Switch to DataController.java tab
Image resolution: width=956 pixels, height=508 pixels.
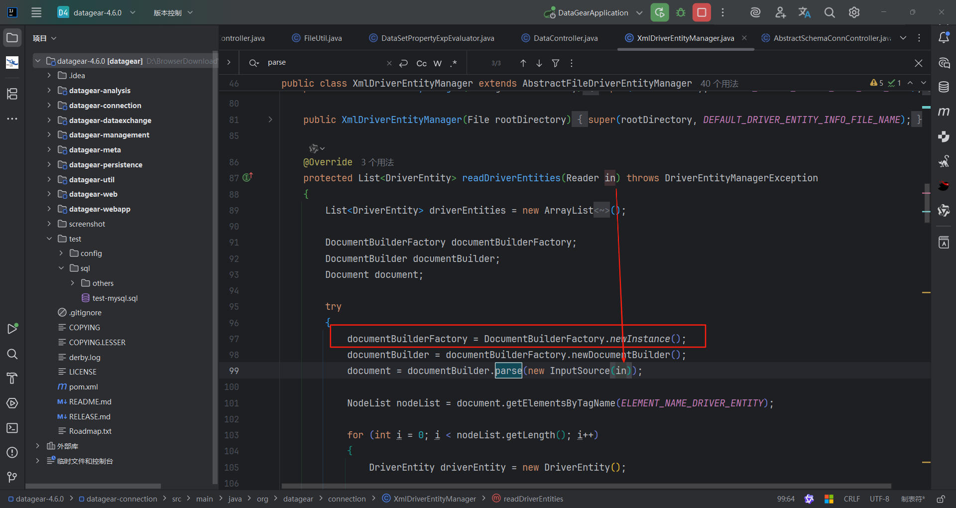560,38
